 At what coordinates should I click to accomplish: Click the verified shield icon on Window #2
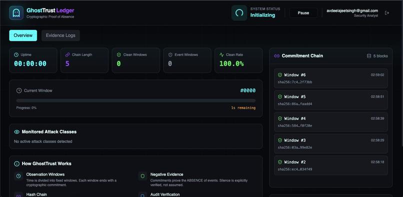click(x=280, y=162)
